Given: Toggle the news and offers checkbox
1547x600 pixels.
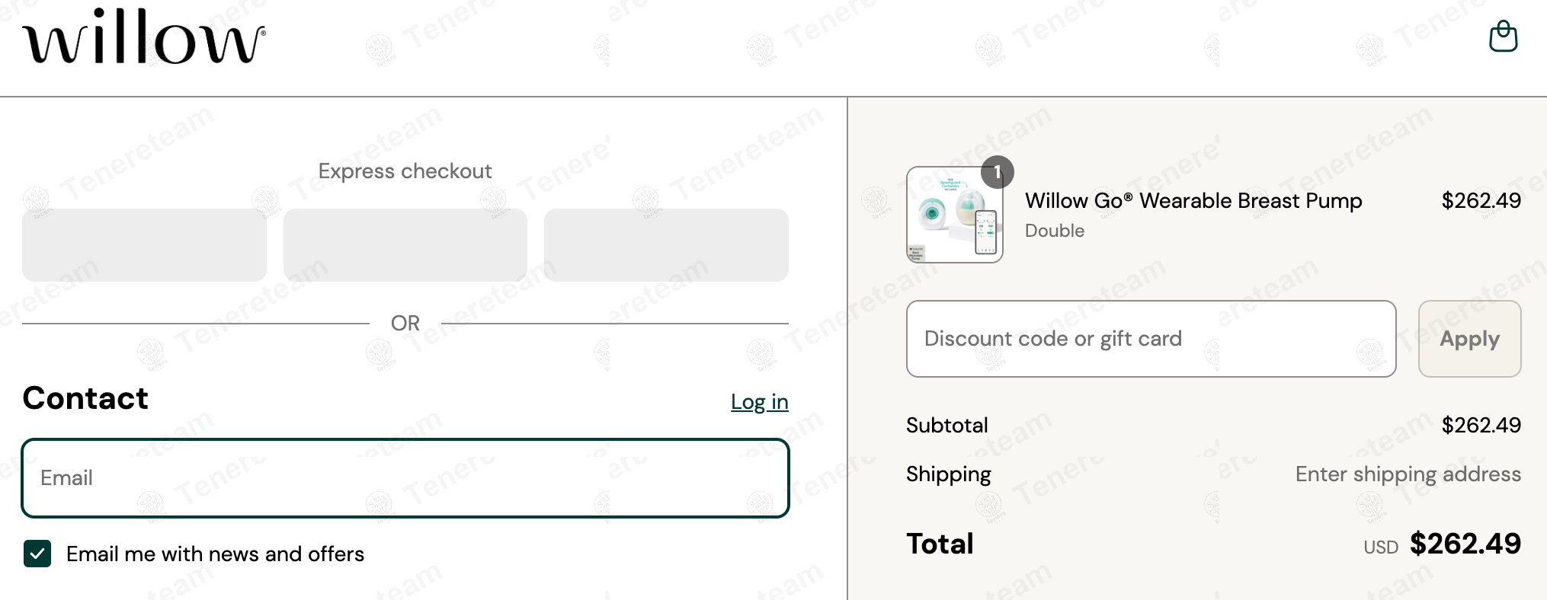Looking at the screenshot, I should 37,554.
